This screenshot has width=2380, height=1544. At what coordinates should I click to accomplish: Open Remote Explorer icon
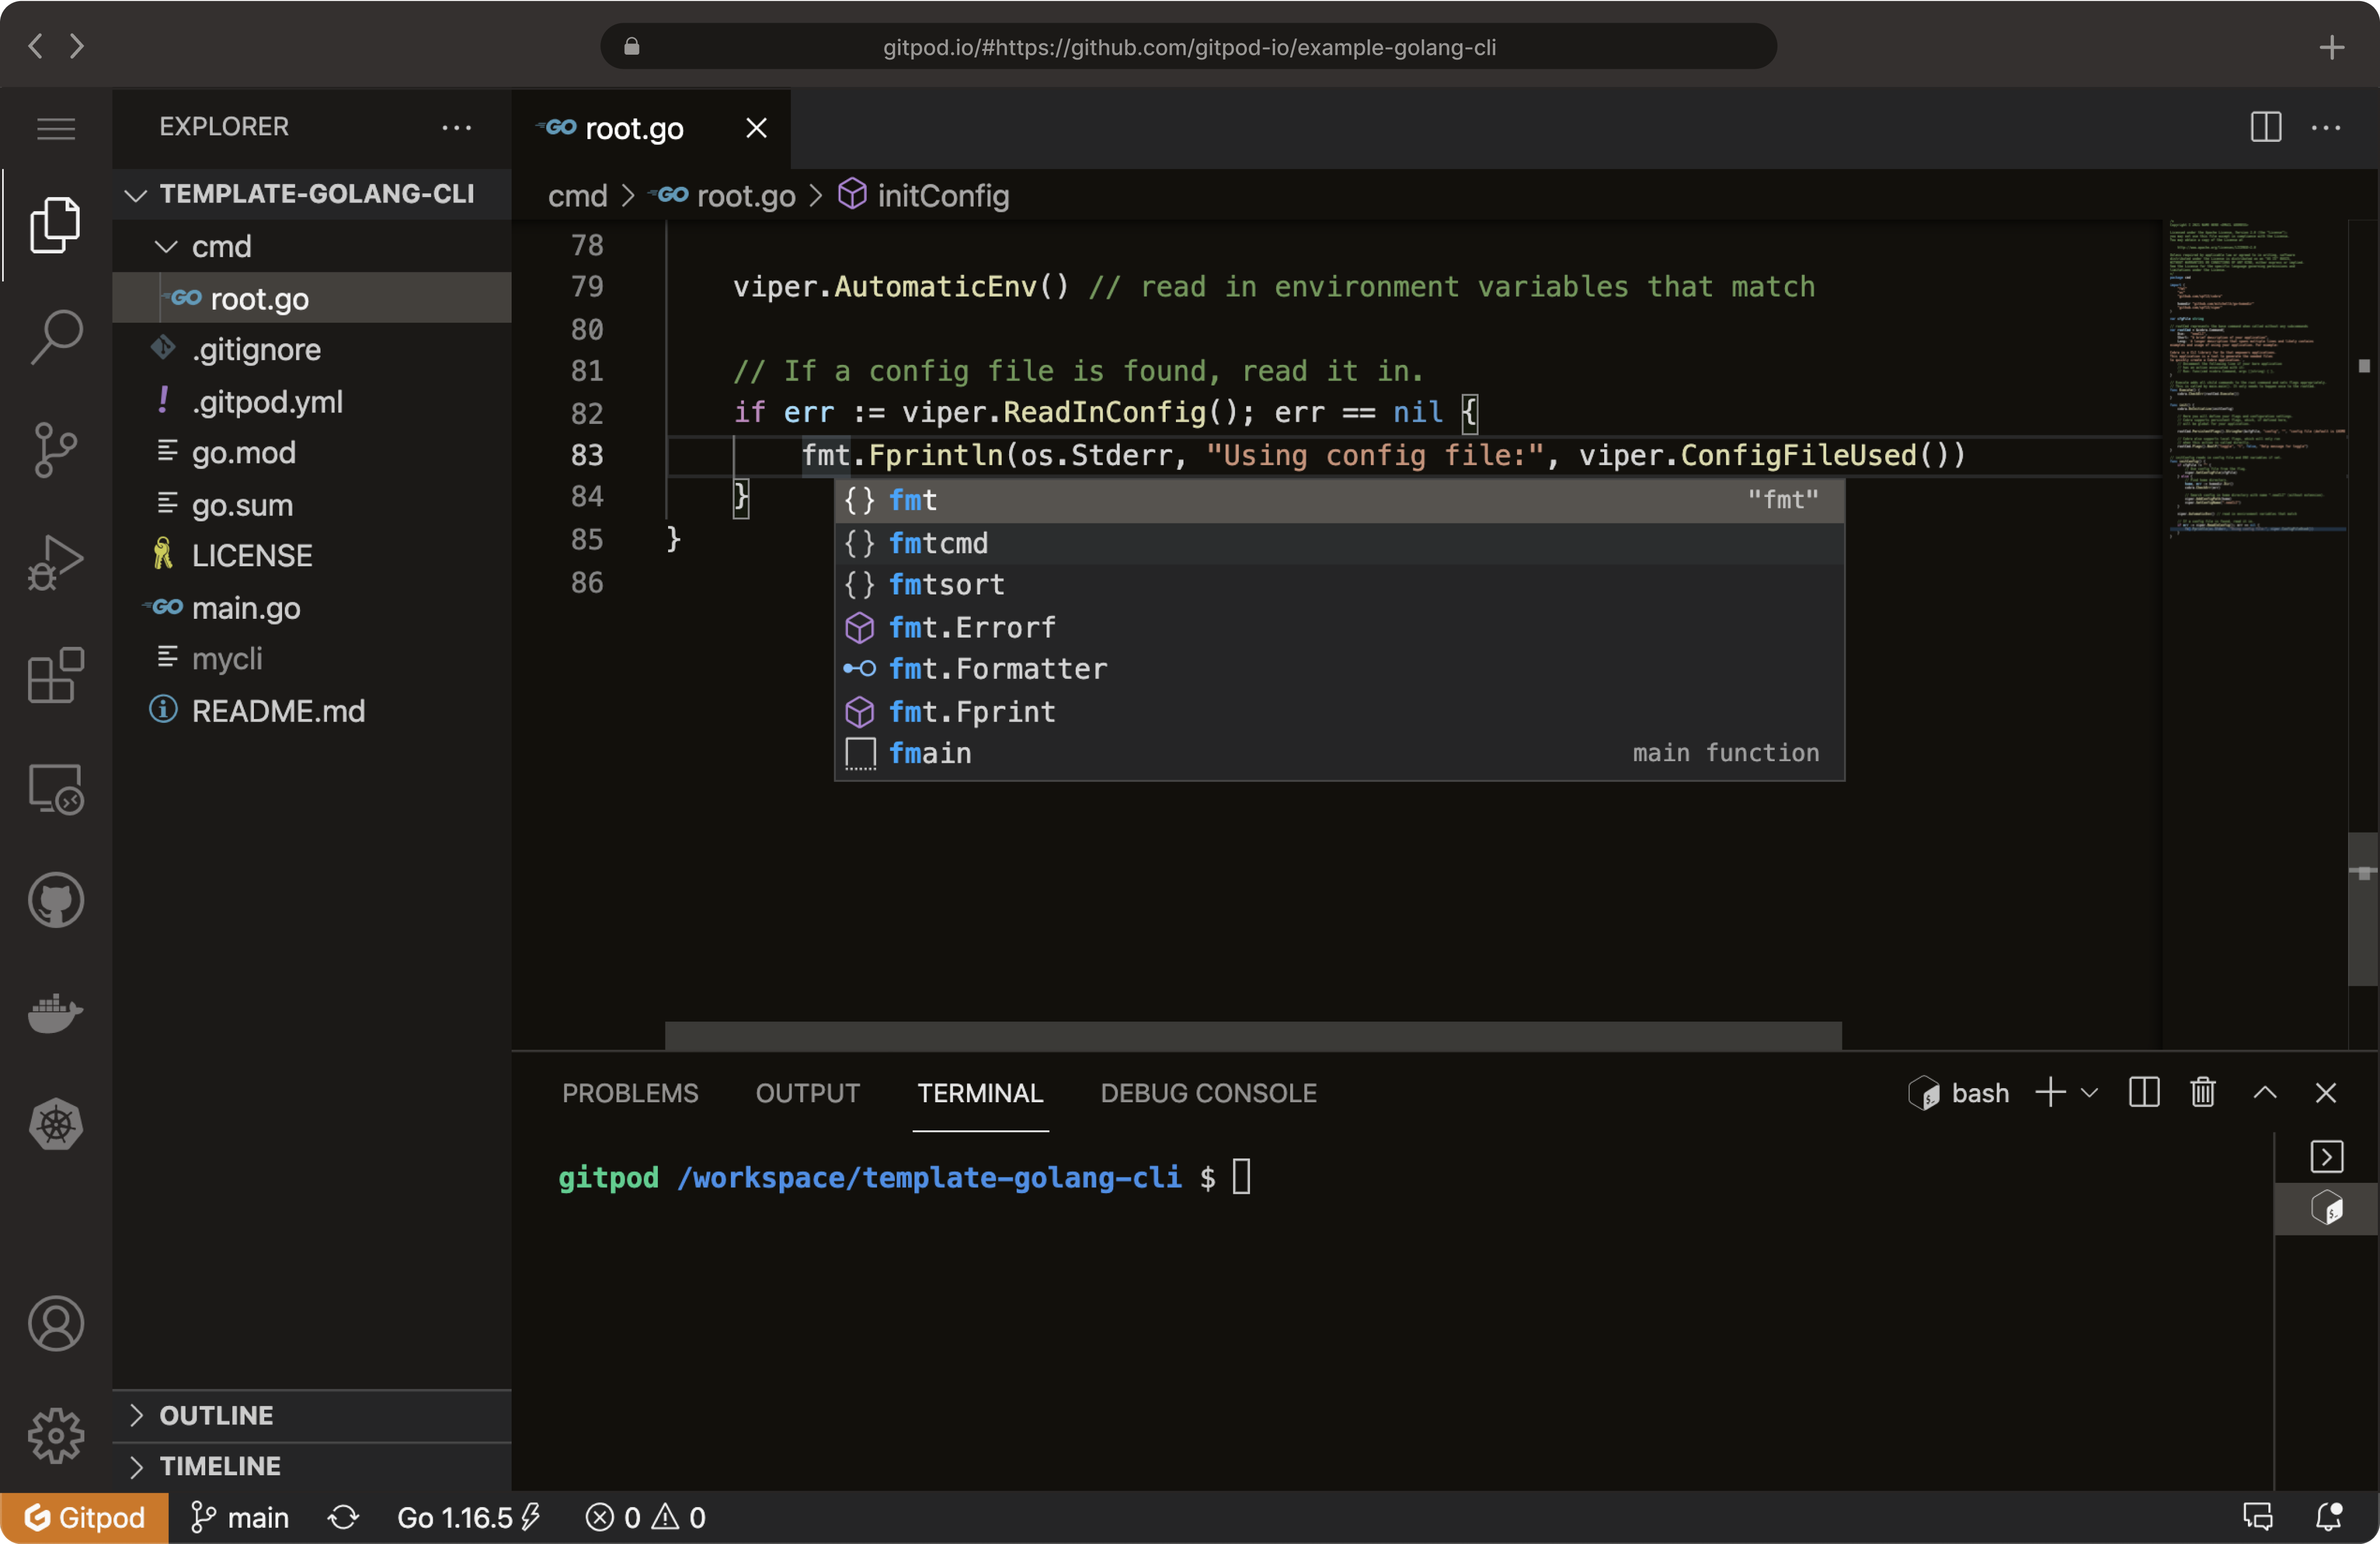[x=56, y=788]
